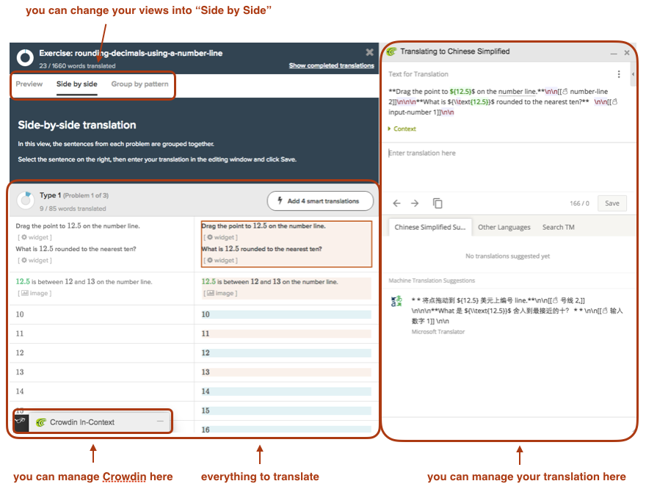646x492 pixels.
Task: Click the glasses icon on Crowdin In-Context bar
Action: [20, 422]
